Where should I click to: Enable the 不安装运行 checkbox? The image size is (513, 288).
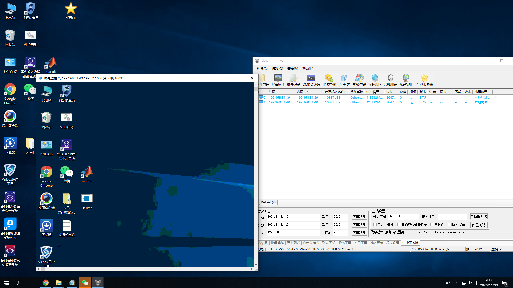[x=375, y=225]
